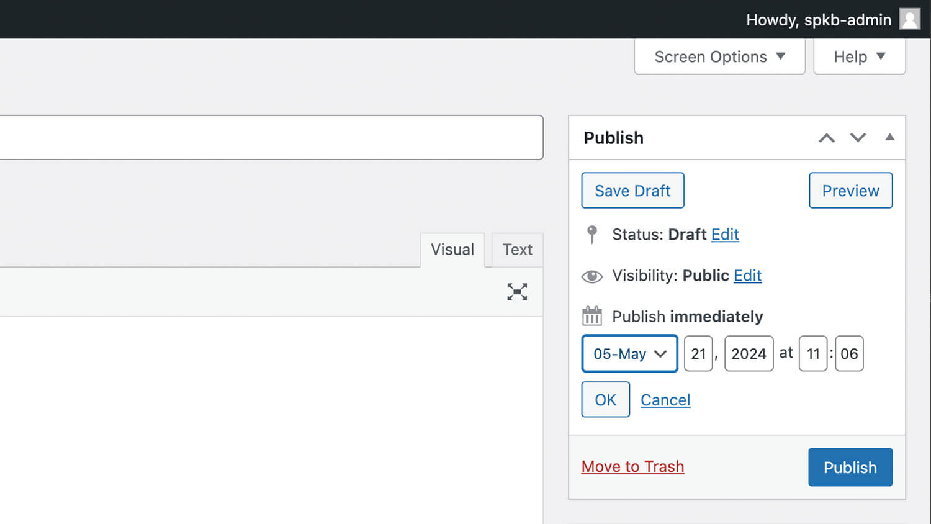Switch to the Text editor tab
Image resolution: width=931 pixels, height=524 pixels.
coord(517,250)
